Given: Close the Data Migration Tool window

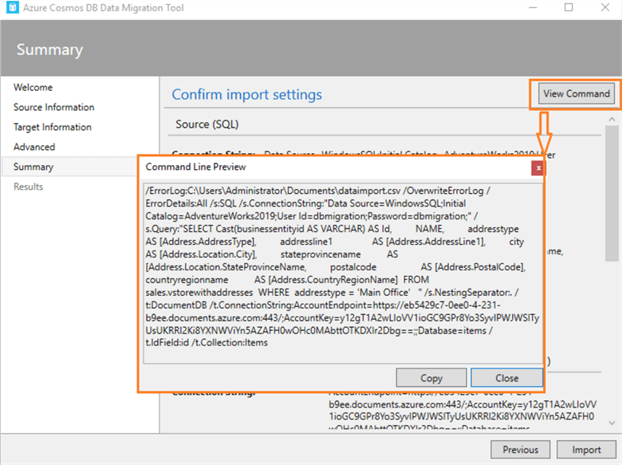Looking at the screenshot, I should pos(605,7).
